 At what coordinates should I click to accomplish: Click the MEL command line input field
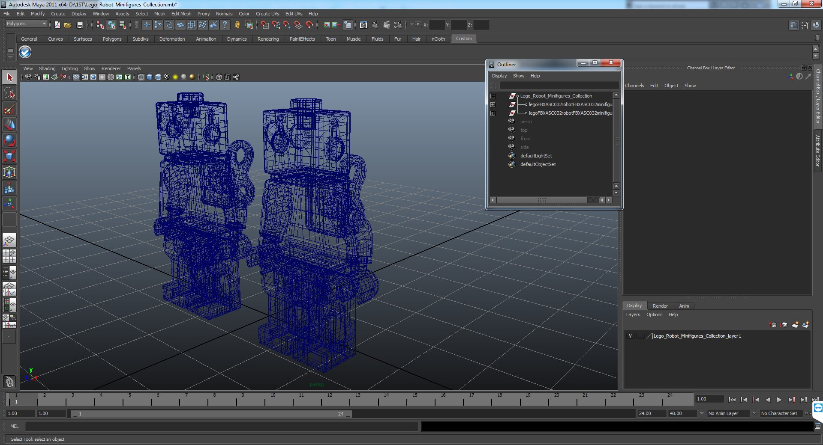point(221,426)
